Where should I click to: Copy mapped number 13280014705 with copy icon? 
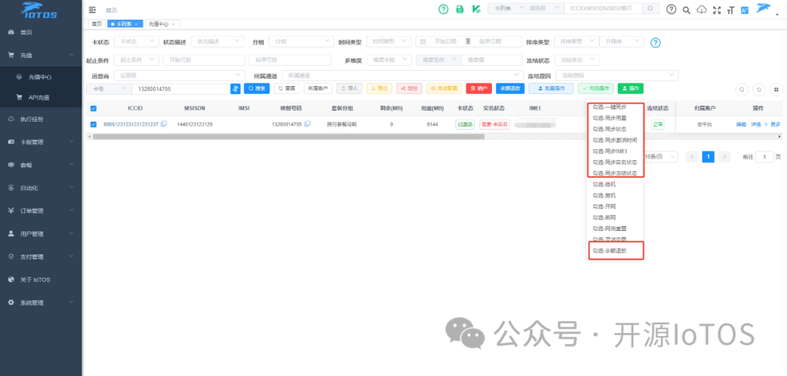point(308,124)
